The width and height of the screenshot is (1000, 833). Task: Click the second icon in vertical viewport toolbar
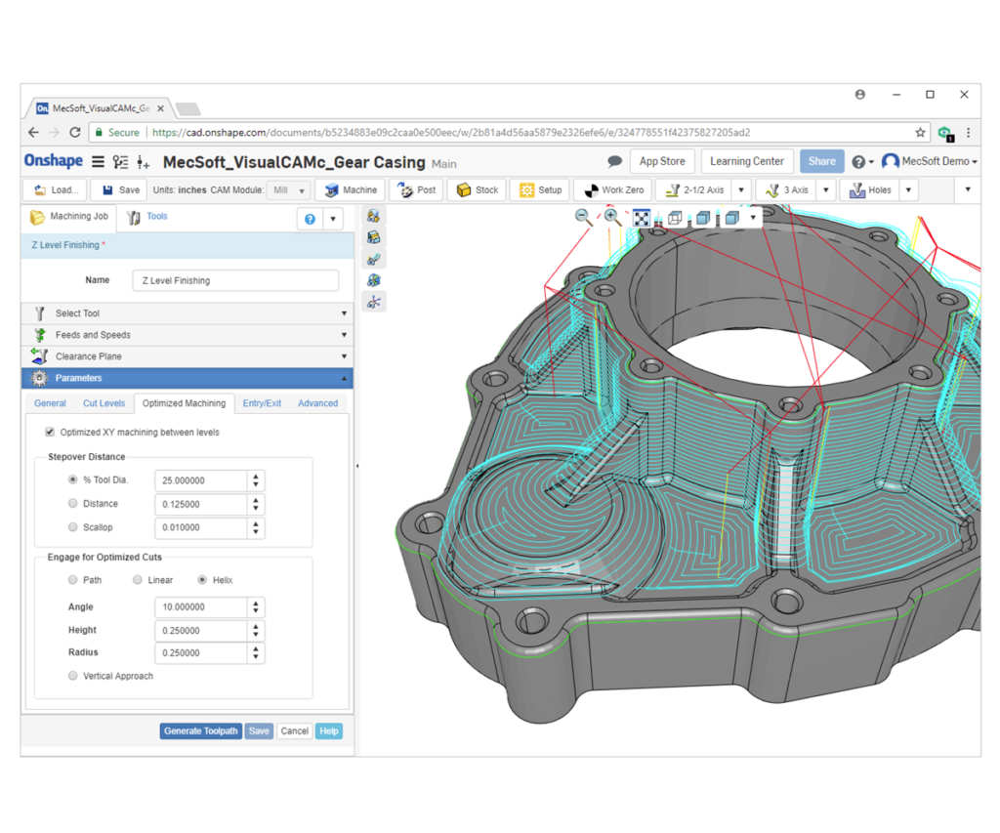coord(374,237)
